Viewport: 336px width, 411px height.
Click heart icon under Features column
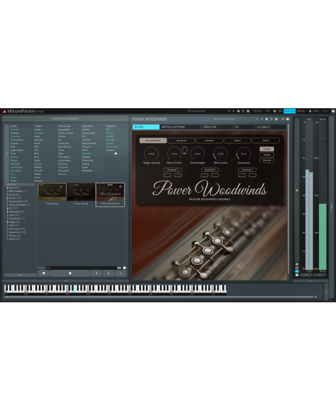click(116, 154)
